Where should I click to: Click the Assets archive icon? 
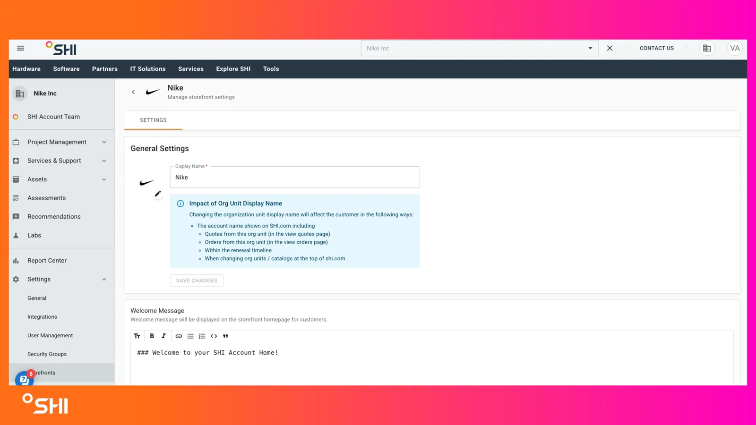pyautogui.click(x=16, y=179)
